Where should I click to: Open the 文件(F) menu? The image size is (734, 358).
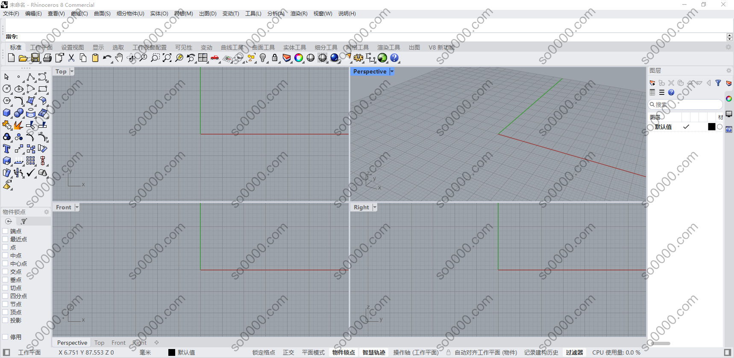click(11, 14)
